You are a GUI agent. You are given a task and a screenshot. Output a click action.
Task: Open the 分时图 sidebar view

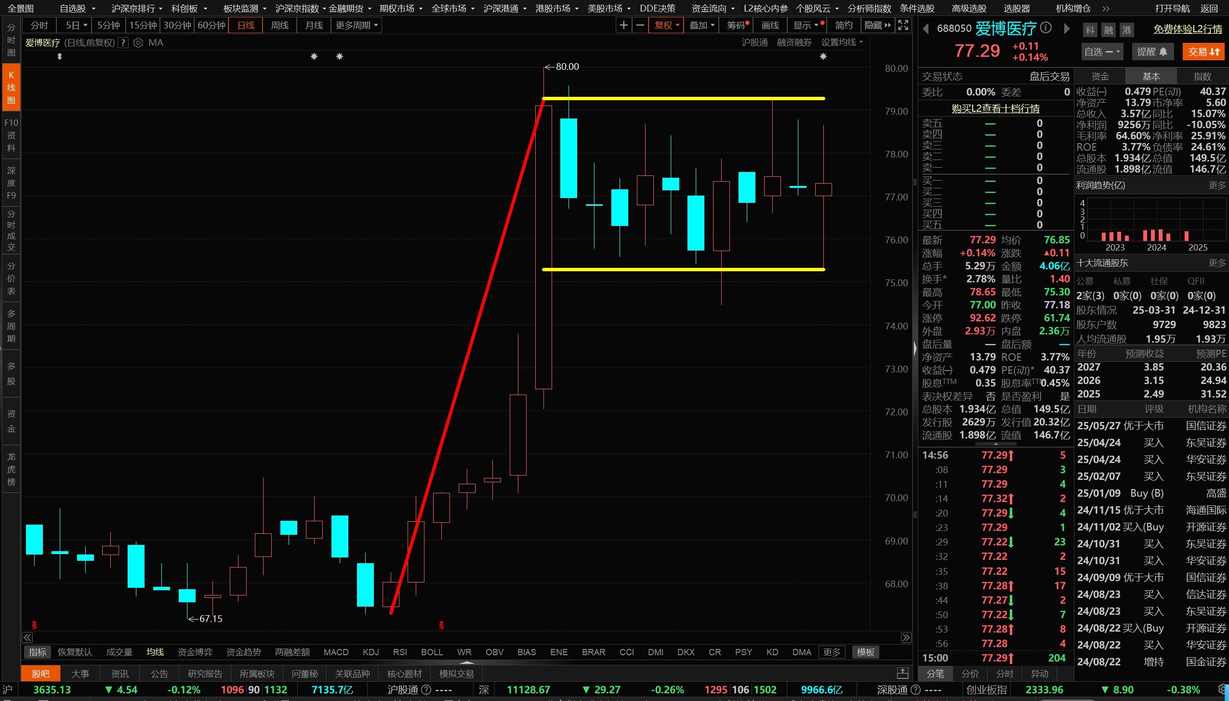tap(11, 40)
